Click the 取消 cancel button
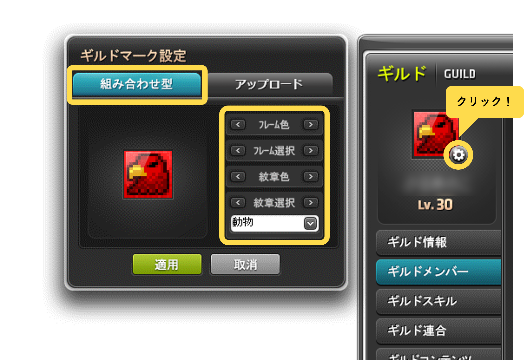The height and width of the screenshot is (360, 524). pos(245,264)
